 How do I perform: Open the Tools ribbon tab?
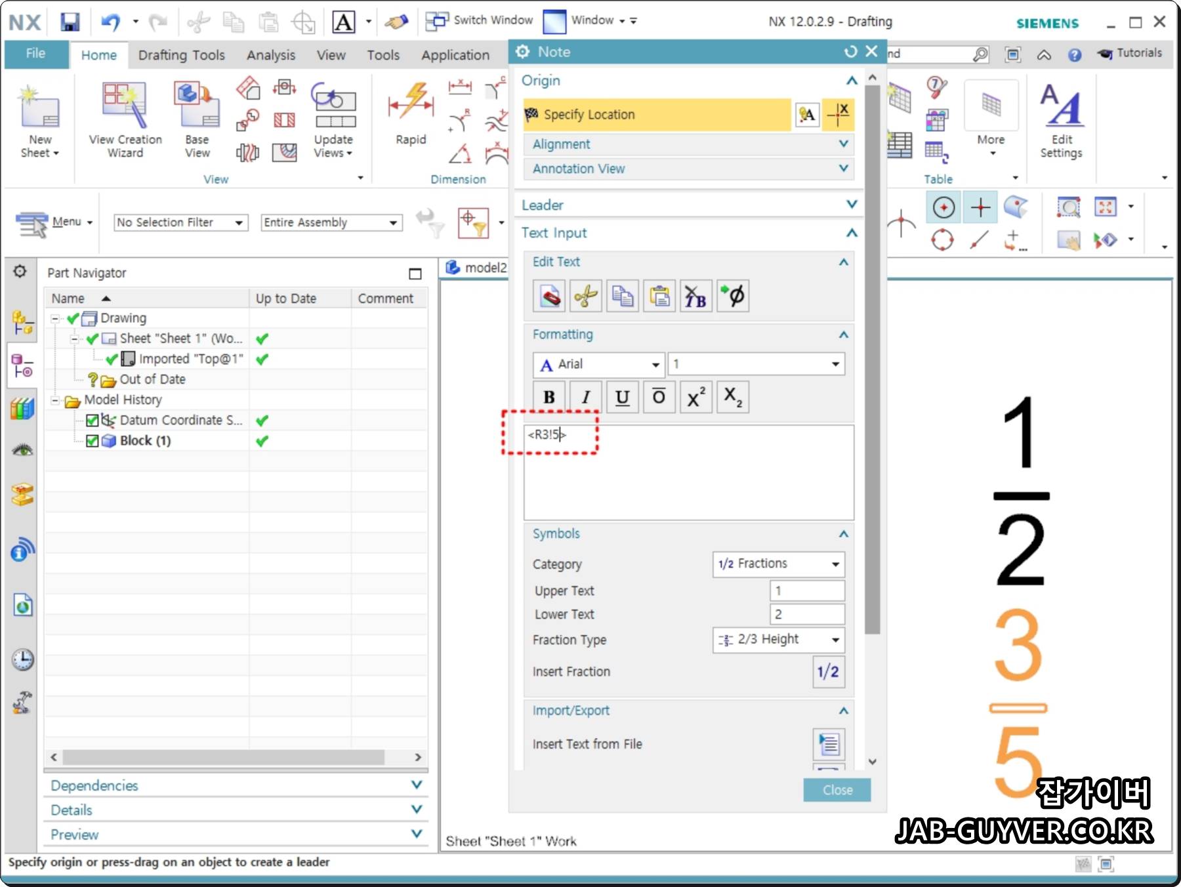[x=383, y=55]
